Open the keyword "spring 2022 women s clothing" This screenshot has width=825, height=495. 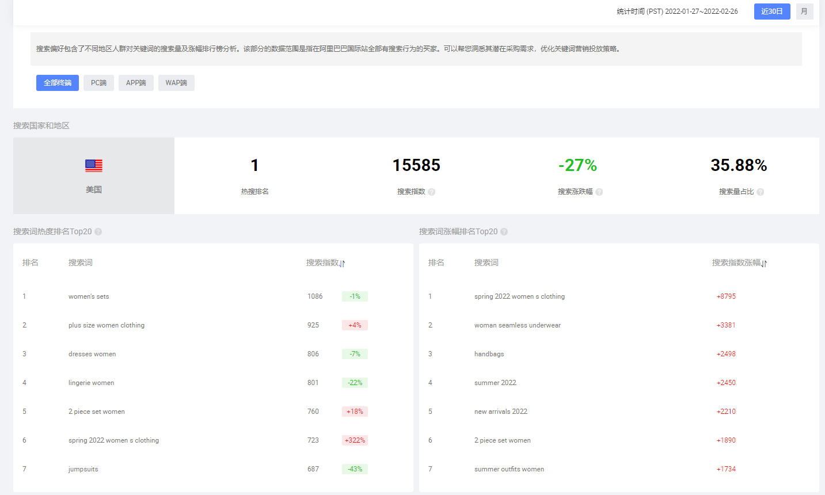[x=520, y=296]
